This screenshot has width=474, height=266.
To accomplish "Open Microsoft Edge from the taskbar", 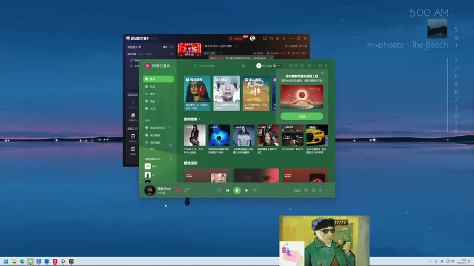I will [23, 261].
